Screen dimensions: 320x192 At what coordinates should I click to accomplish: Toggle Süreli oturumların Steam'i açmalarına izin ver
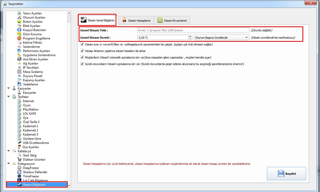[82, 64]
